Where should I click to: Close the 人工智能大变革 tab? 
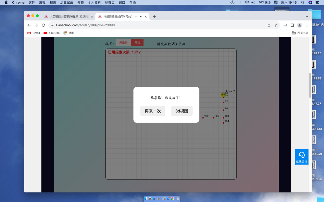click(92, 17)
